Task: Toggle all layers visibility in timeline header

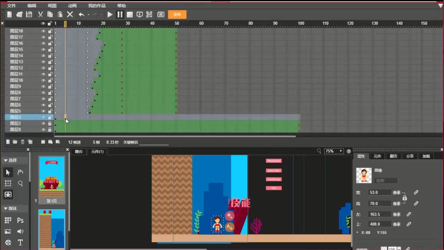Action: tap(43, 23)
